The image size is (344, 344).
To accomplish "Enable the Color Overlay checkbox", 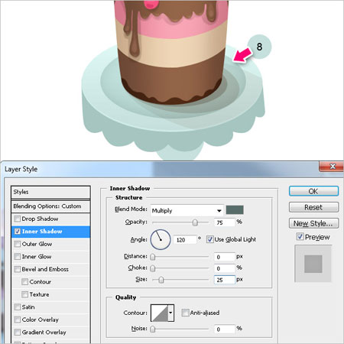I will (x=18, y=320).
